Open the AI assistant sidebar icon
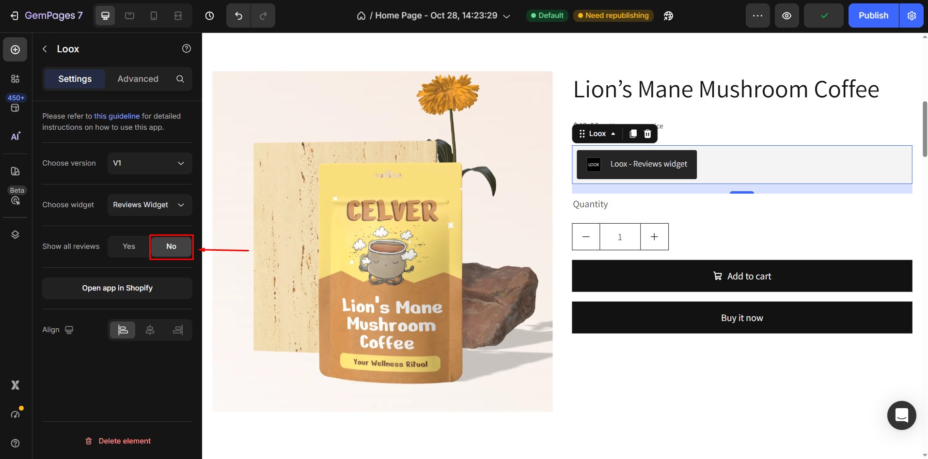Image resolution: width=928 pixels, height=459 pixels. click(16, 137)
